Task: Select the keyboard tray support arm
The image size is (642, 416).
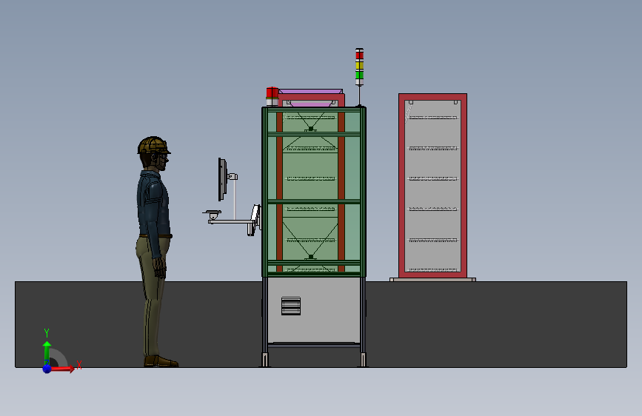Action: click(230, 222)
